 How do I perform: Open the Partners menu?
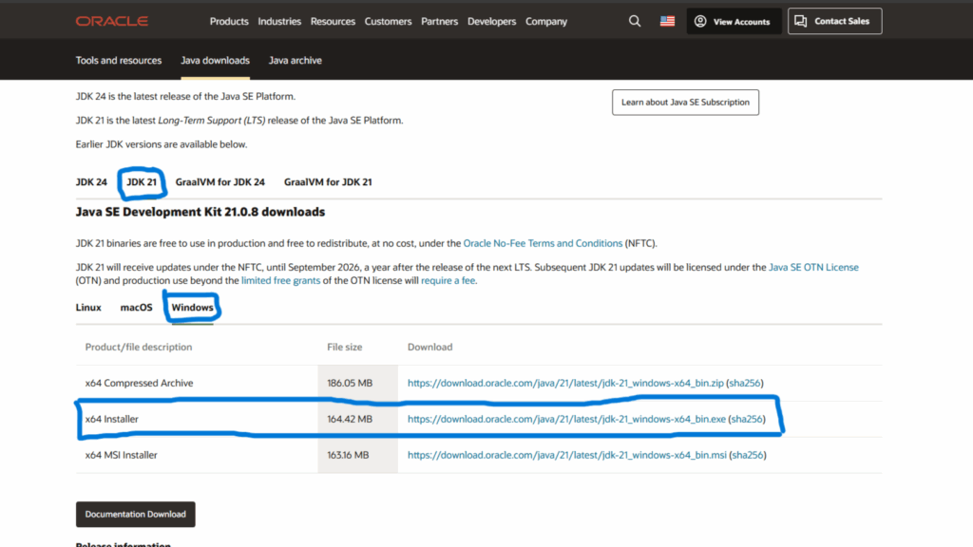[x=439, y=21]
